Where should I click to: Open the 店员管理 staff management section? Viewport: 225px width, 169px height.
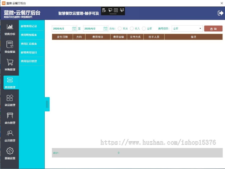(x=10, y=136)
